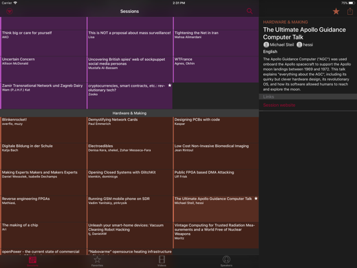This screenshot has width=357, height=268.
Task: Select The Ultimate Apollo Guidance Computer Talk card
Action: coord(216,209)
